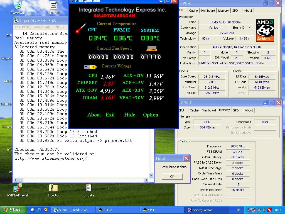Click the DRAM voltage reading 3,16V
This screenshot has height=214, width=285.
click(x=108, y=98)
